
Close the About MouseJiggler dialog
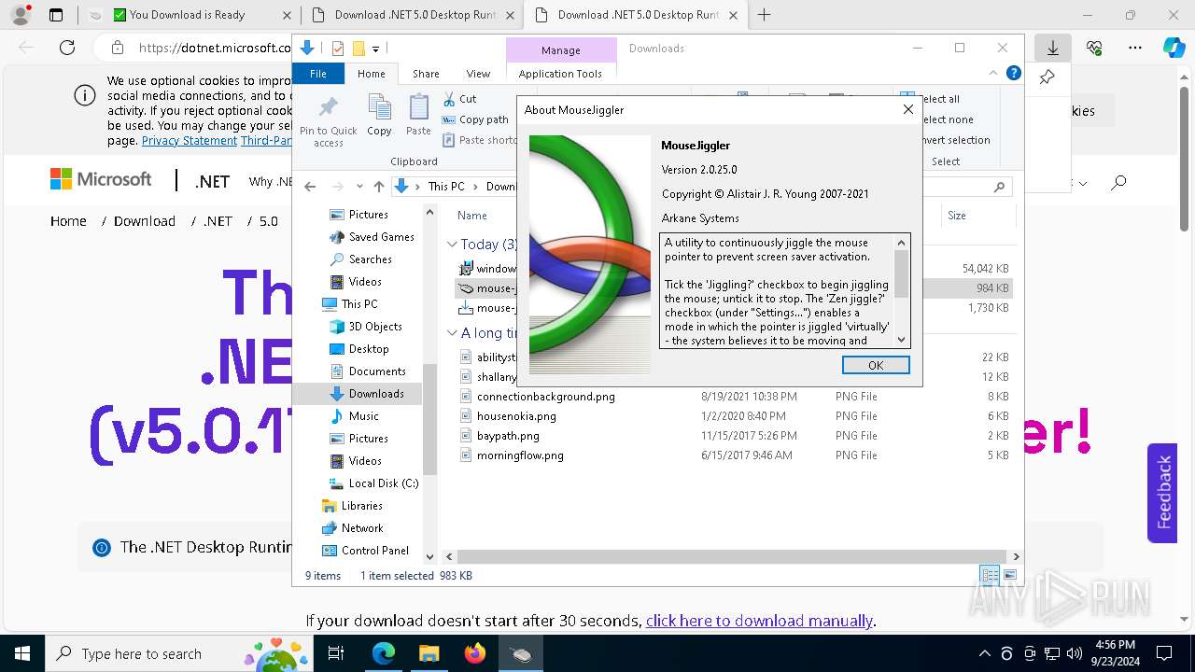[907, 109]
